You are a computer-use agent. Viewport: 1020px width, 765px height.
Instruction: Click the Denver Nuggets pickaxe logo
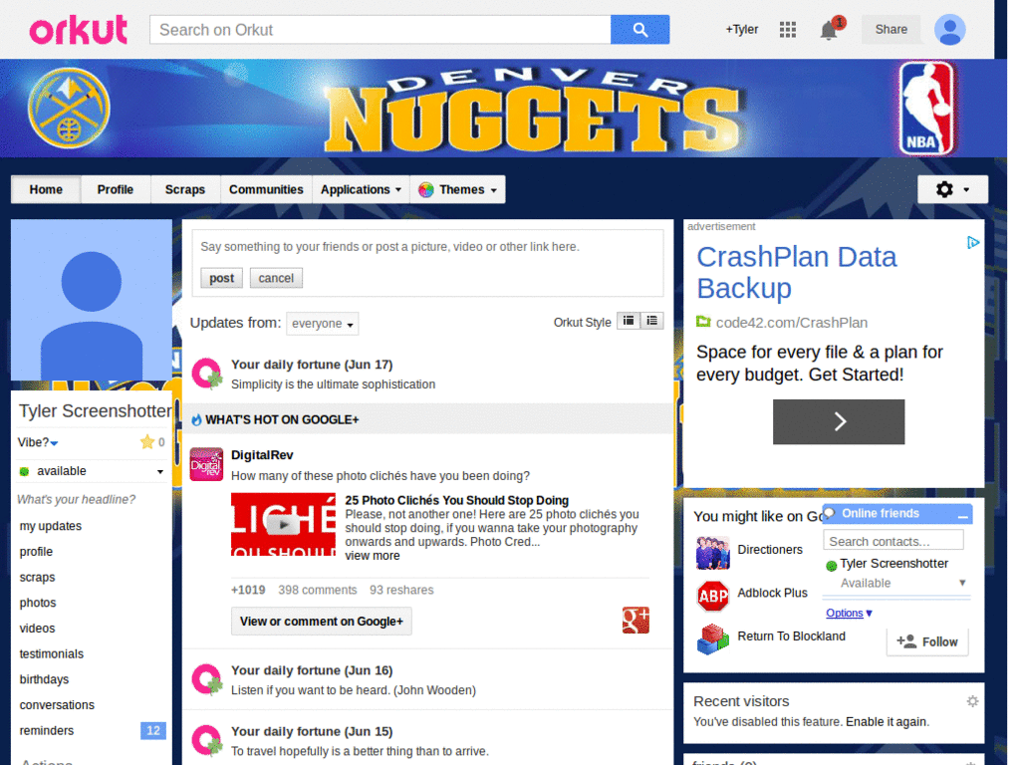(x=69, y=108)
